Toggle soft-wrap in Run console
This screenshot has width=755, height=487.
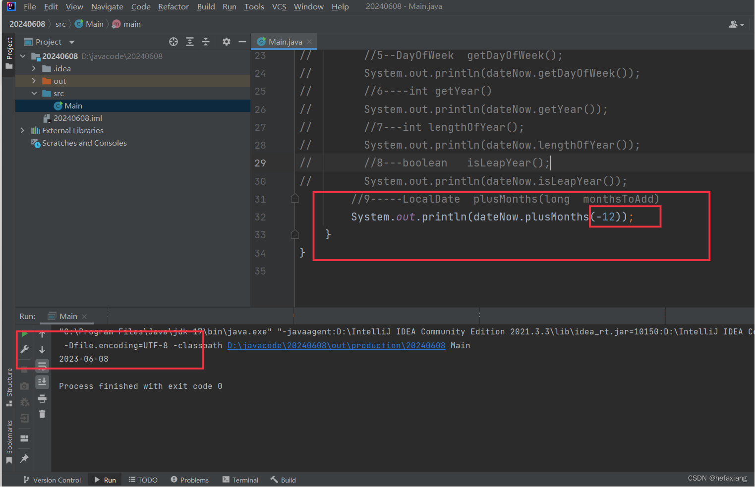click(42, 366)
